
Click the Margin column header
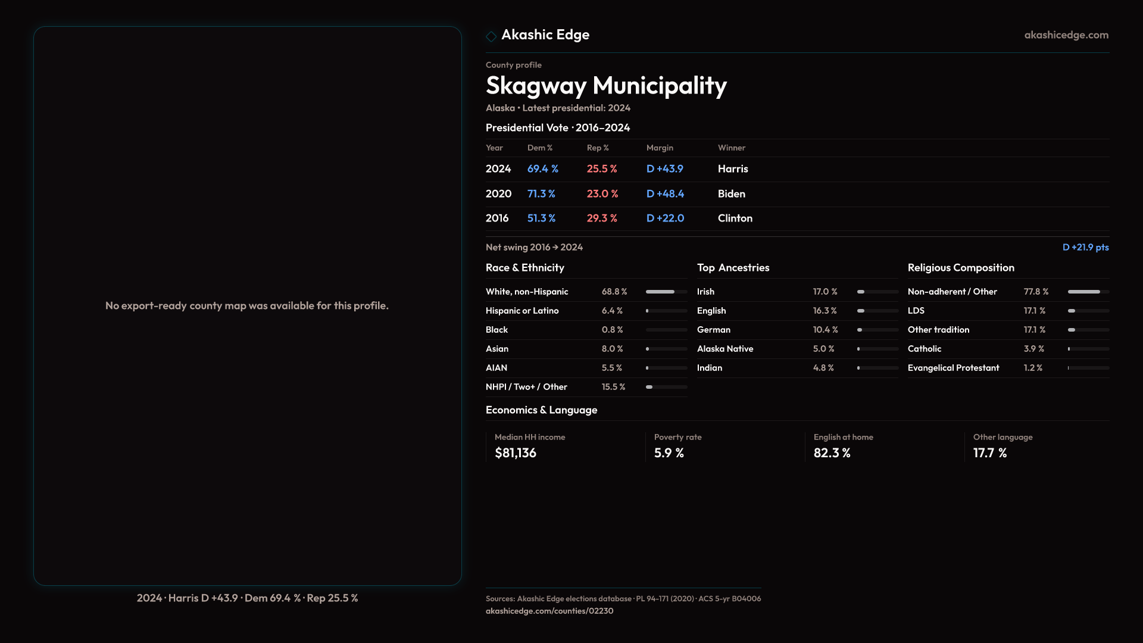click(660, 148)
